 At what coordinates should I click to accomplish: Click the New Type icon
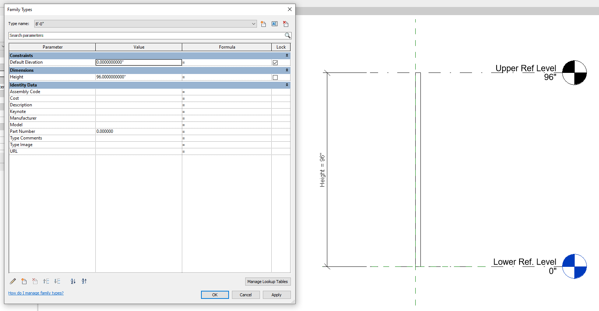tap(263, 24)
